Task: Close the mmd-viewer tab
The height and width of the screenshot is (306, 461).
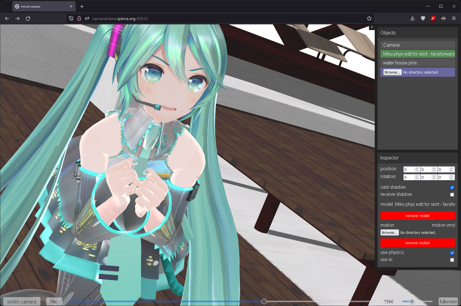Action: click(x=71, y=6)
